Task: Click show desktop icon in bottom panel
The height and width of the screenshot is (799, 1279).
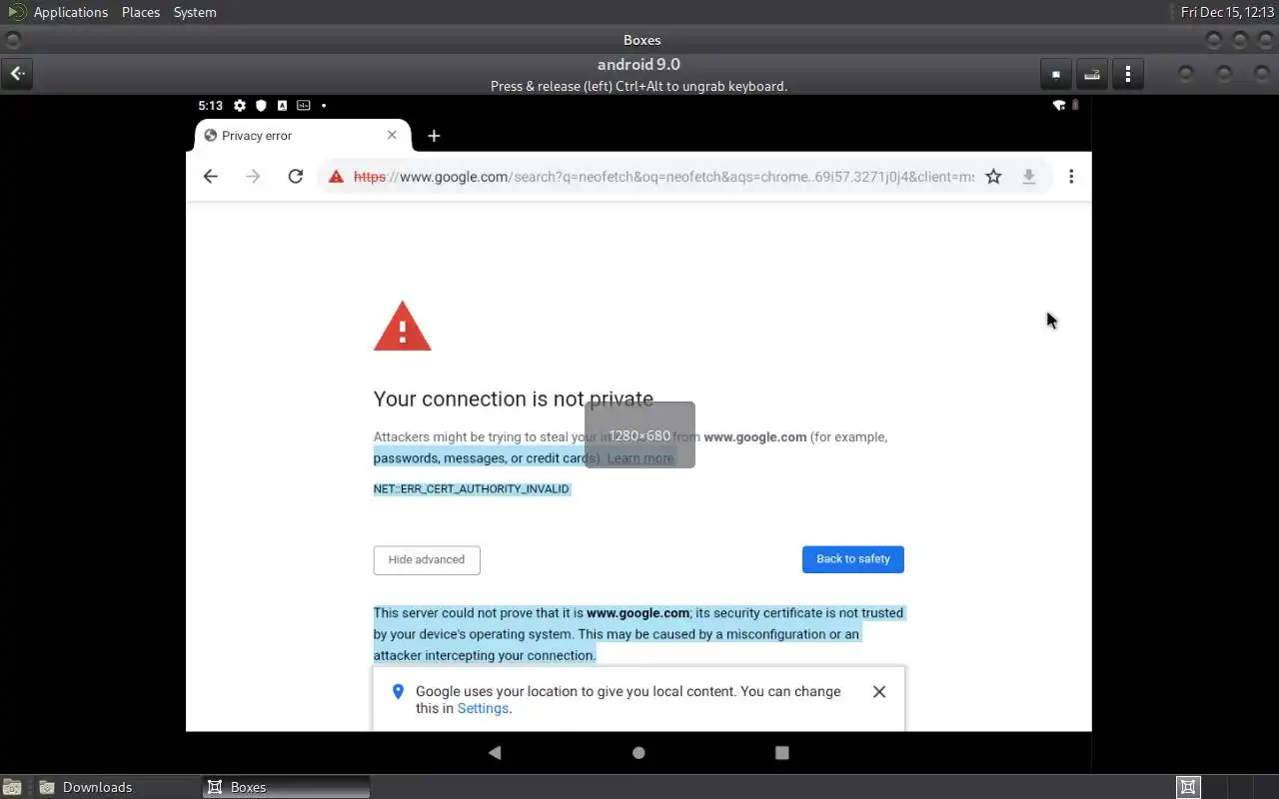Action: point(12,787)
